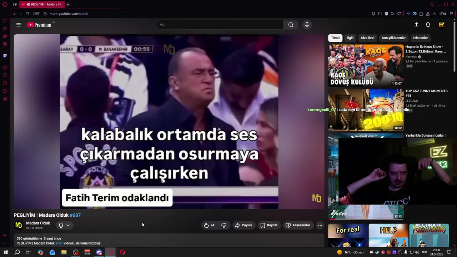Take a snapshot with capture icon
The height and width of the screenshot is (257, 457).
[380, 14]
